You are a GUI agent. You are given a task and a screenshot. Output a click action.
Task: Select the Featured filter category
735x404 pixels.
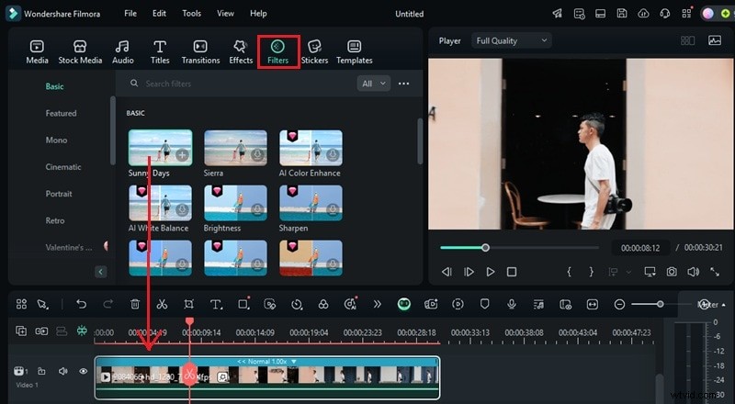click(x=61, y=113)
